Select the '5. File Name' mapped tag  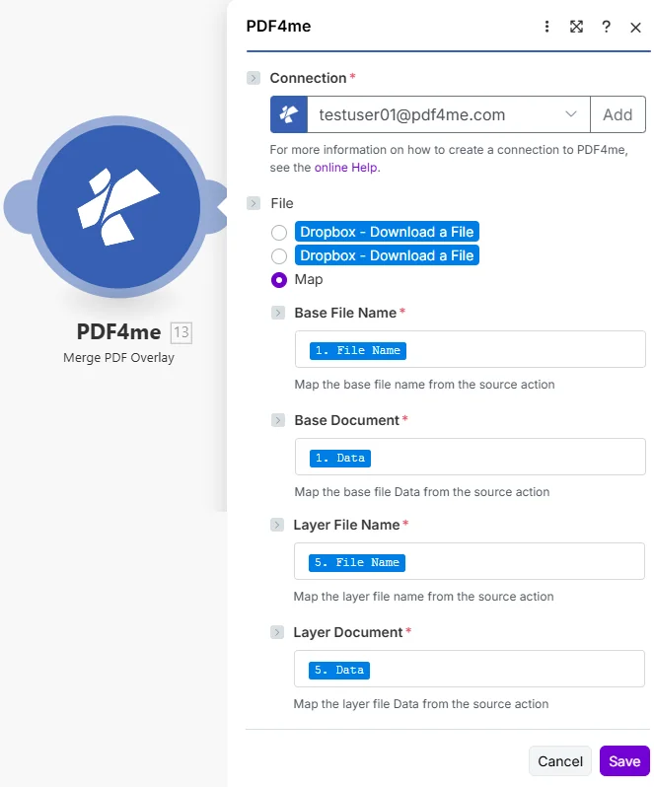357,562
